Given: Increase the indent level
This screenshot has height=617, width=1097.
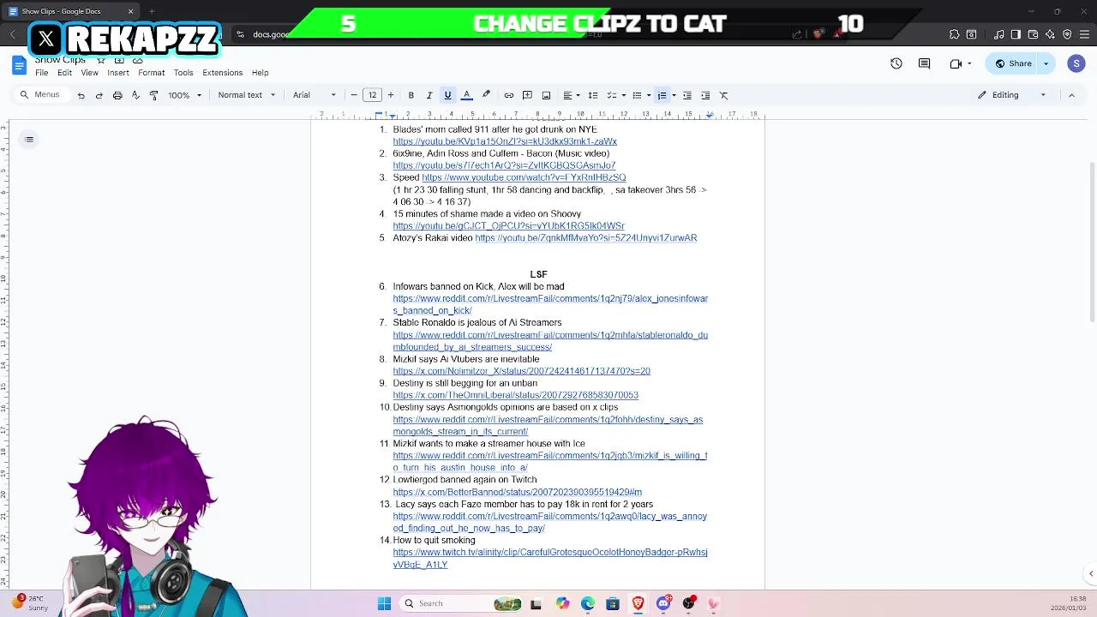Looking at the screenshot, I should pos(705,95).
